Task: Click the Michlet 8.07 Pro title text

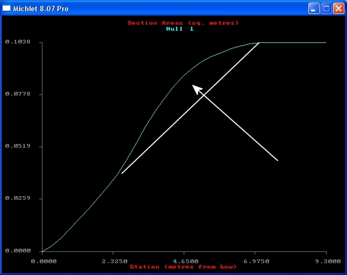Action: [x=41, y=9]
